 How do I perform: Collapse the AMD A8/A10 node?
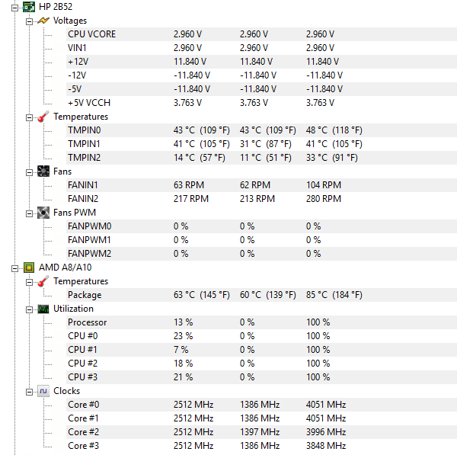pyautogui.click(x=15, y=268)
